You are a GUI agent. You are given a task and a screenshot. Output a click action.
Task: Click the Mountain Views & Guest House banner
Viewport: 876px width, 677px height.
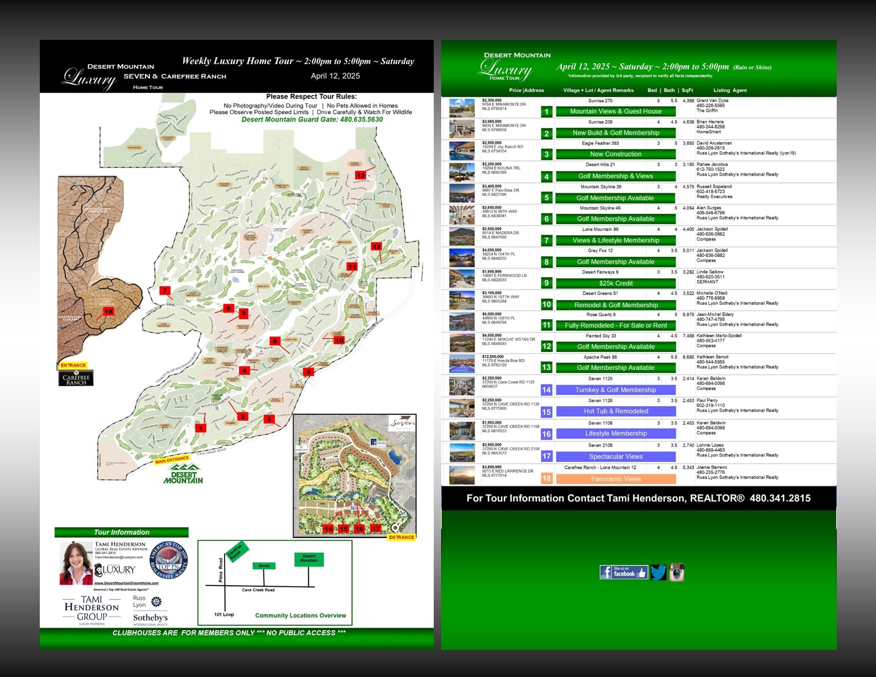[x=615, y=112]
